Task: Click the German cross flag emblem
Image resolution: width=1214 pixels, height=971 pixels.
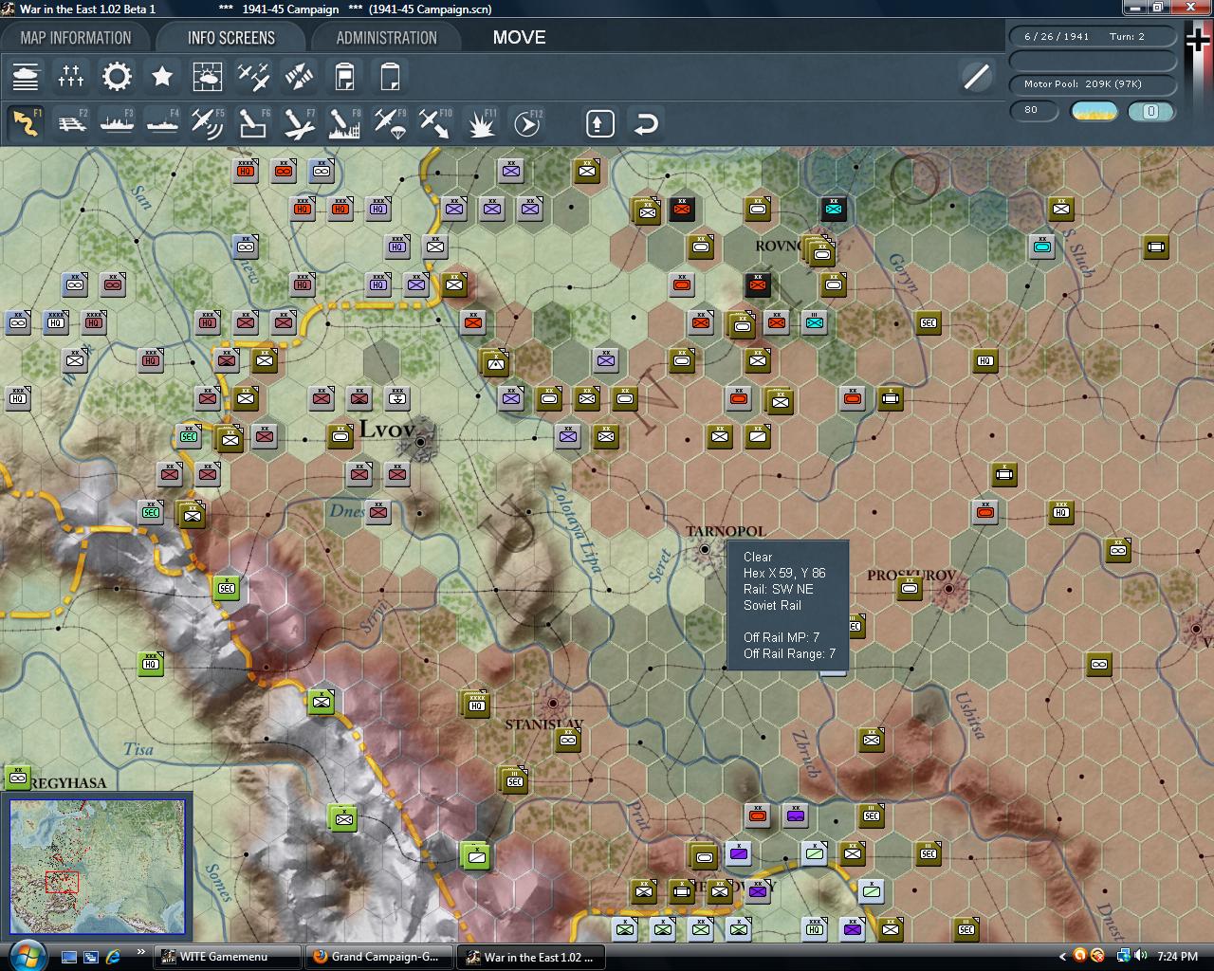Action: (1199, 42)
